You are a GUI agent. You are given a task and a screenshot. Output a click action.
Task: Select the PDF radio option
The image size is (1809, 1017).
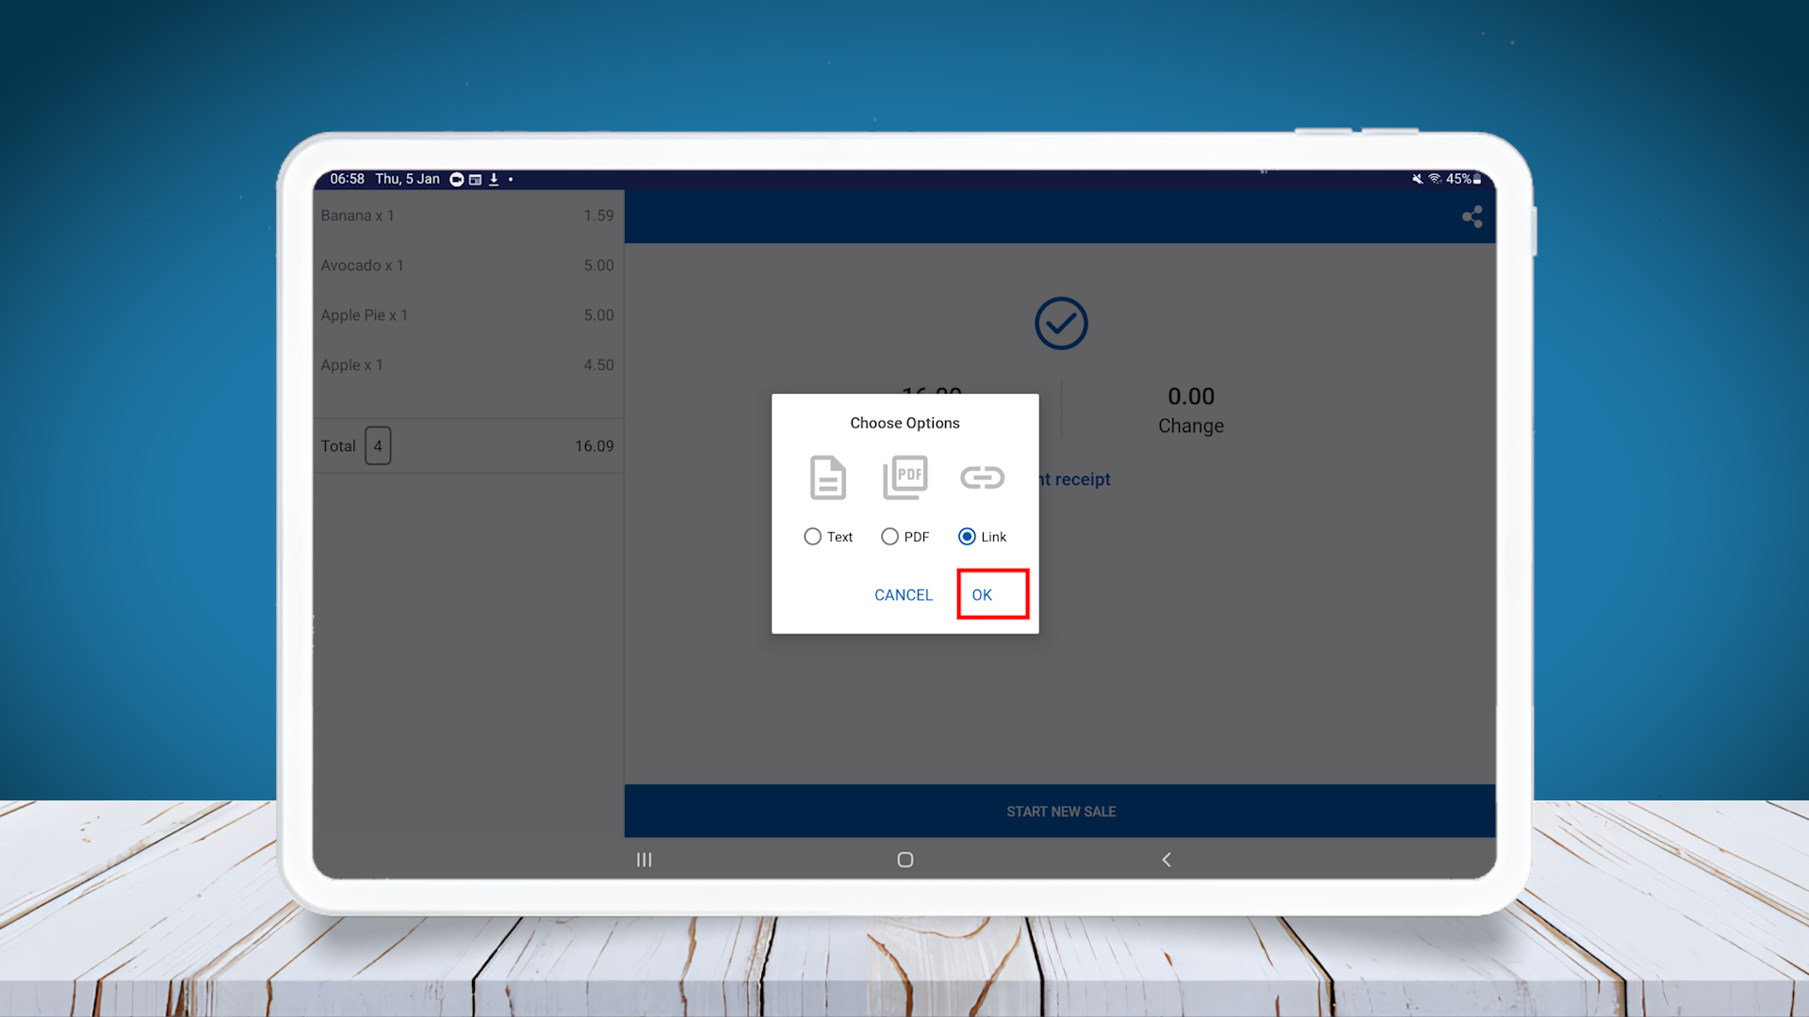point(889,537)
